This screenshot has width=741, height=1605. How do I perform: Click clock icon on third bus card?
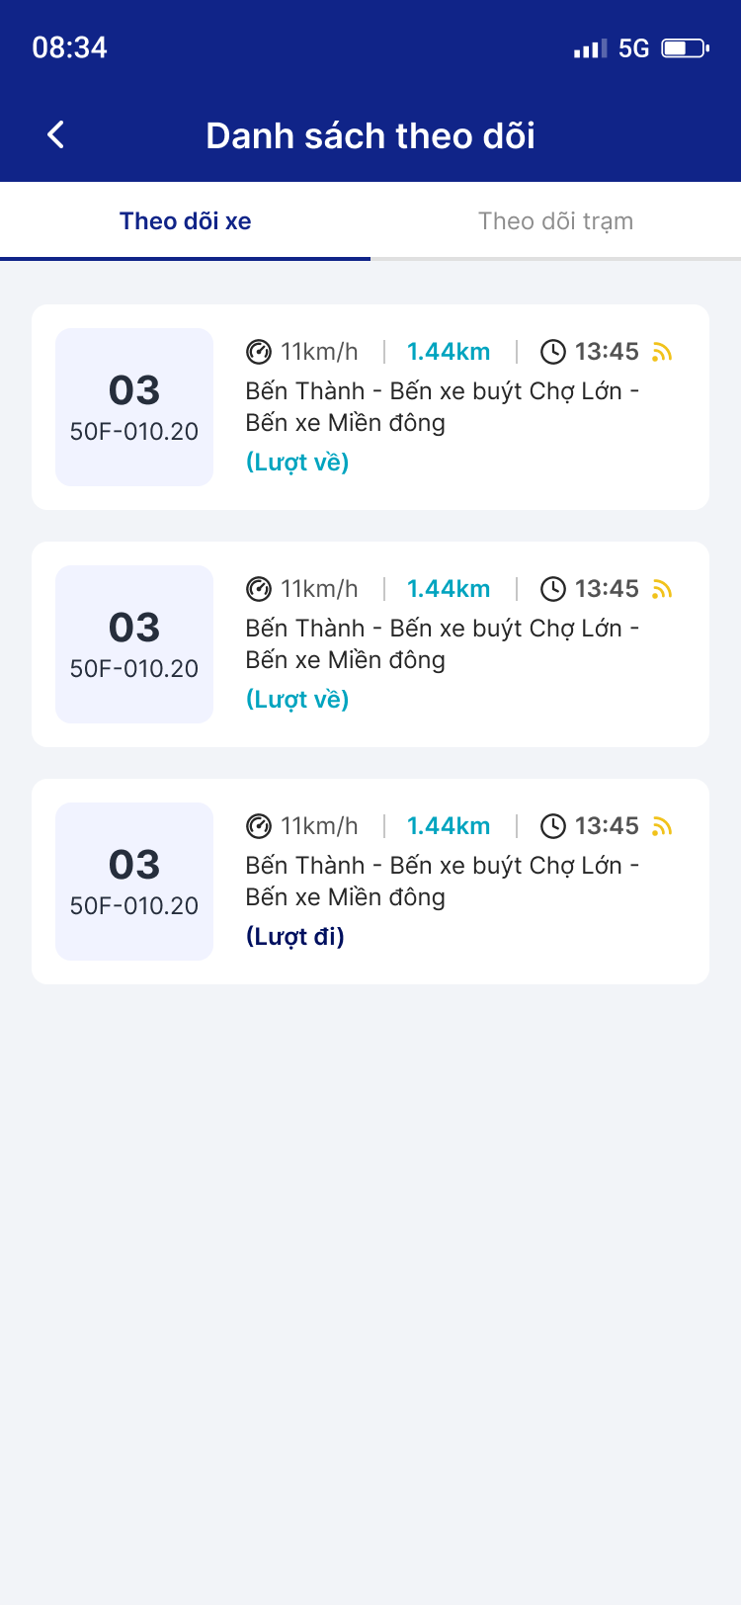tap(553, 826)
